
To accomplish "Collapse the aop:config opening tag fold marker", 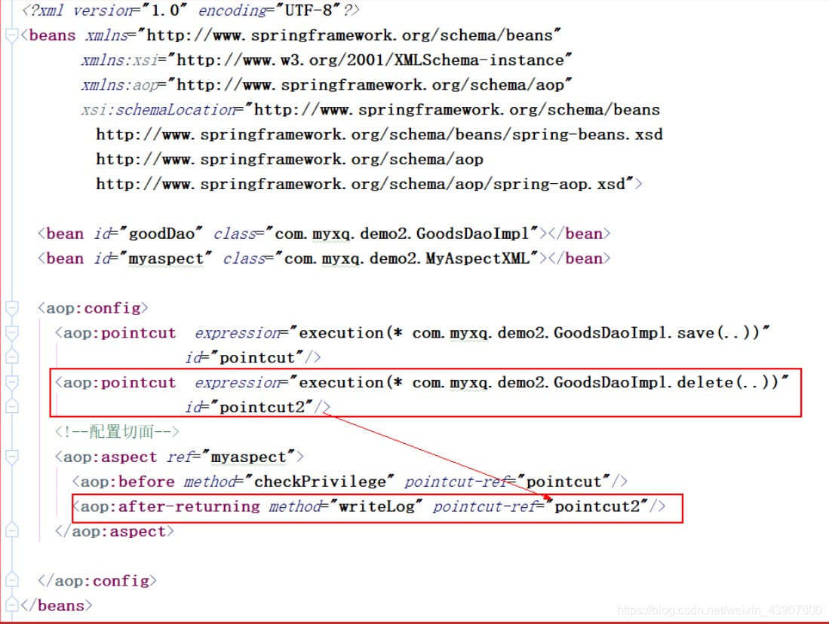I will (11, 308).
